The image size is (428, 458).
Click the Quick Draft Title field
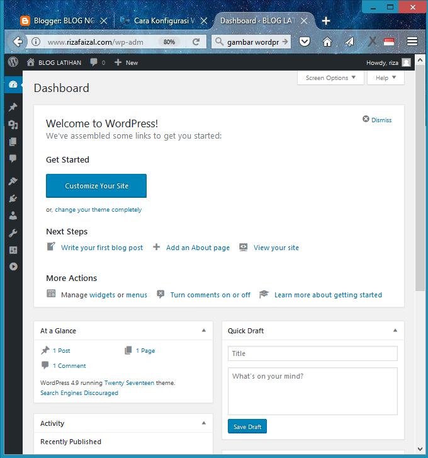pos(312,353)
